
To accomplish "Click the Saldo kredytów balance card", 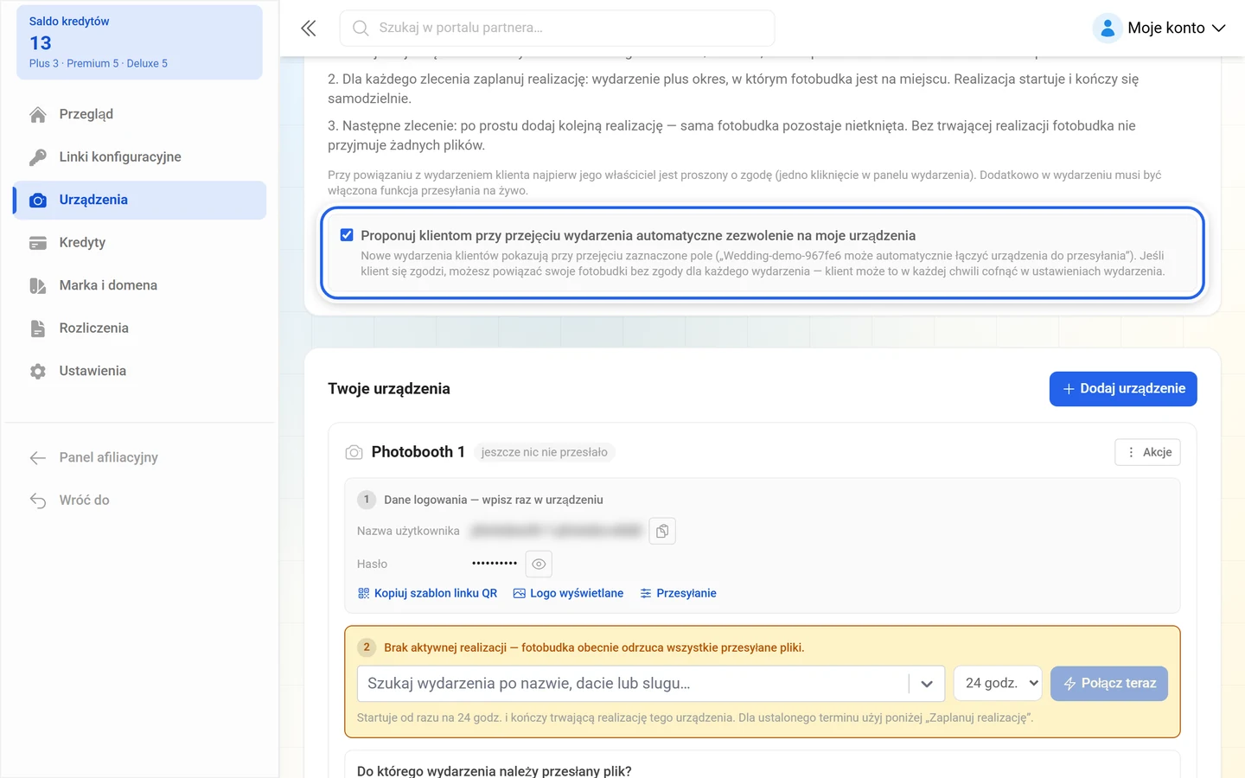I will (140, 42).
